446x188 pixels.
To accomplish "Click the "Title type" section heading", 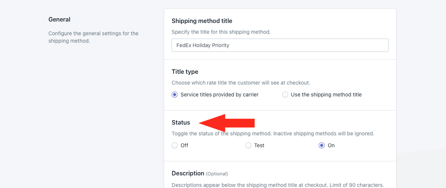I will pyautogui.click(x=185, y=72).
